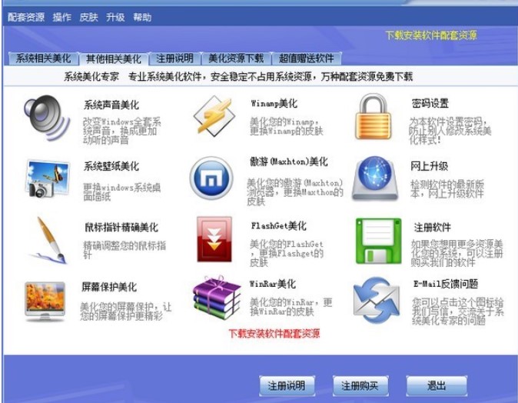This screenshot has width=518, height=403.
Task: Switch to the 系统相关美化 tab
Action: click(x=43, y=58)
